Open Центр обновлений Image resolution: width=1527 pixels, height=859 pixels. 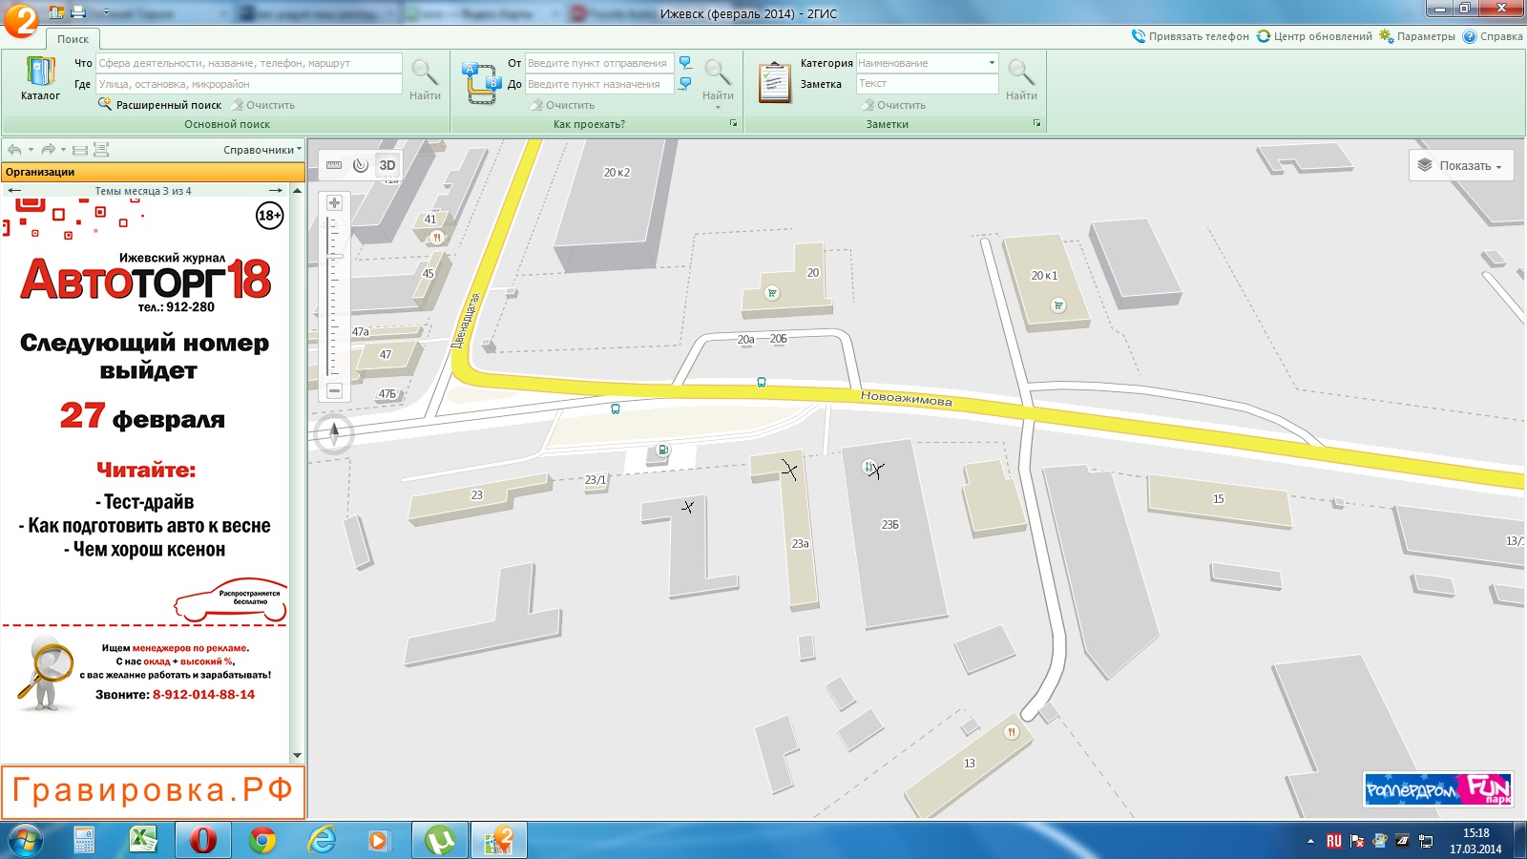[1314, 36]
